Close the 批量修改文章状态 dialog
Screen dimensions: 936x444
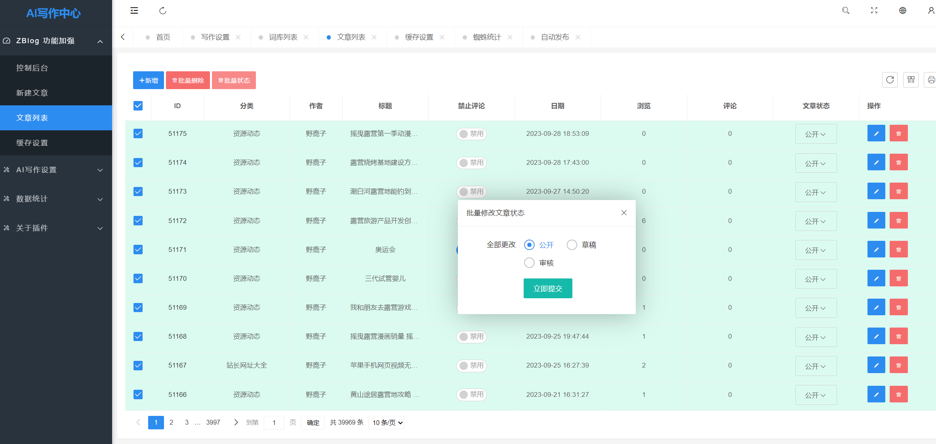pyautogui.click(x=624, y=213)
